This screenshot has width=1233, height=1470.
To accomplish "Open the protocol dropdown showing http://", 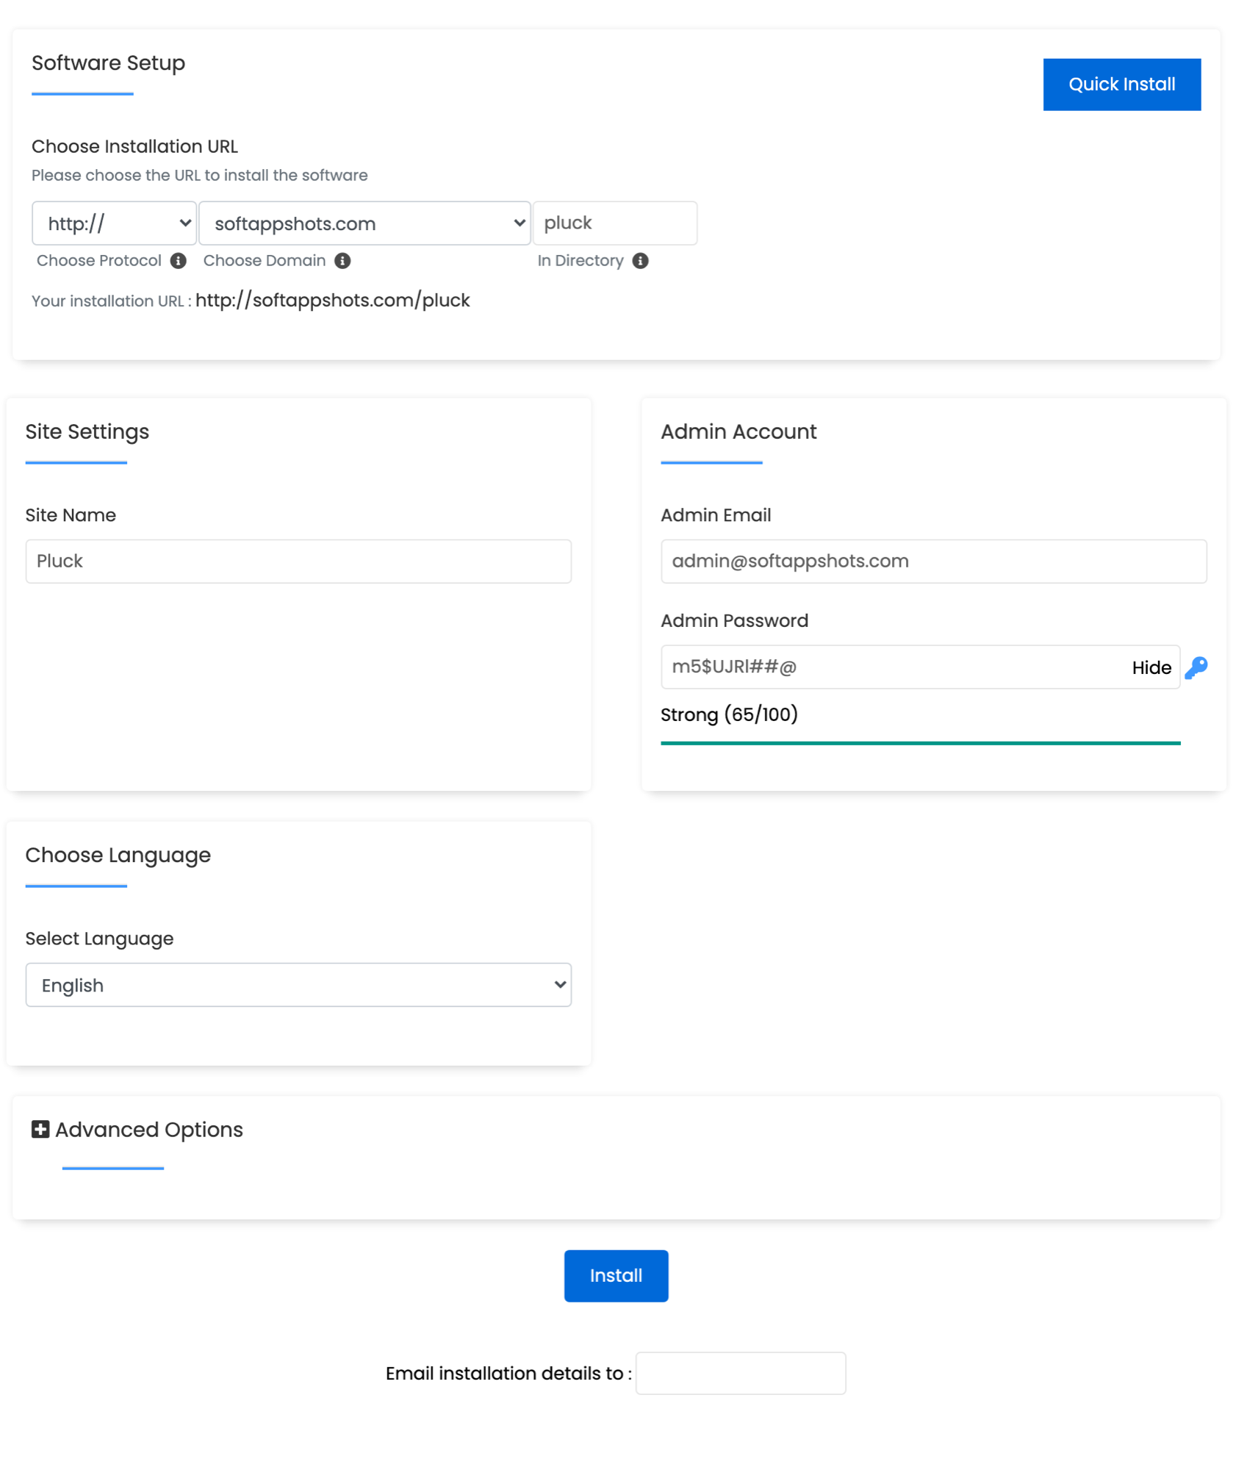I will click(114, 223).
